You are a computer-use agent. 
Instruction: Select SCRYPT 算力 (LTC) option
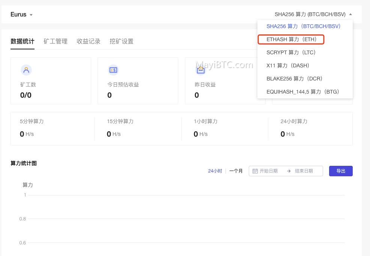tap(291, 52)
